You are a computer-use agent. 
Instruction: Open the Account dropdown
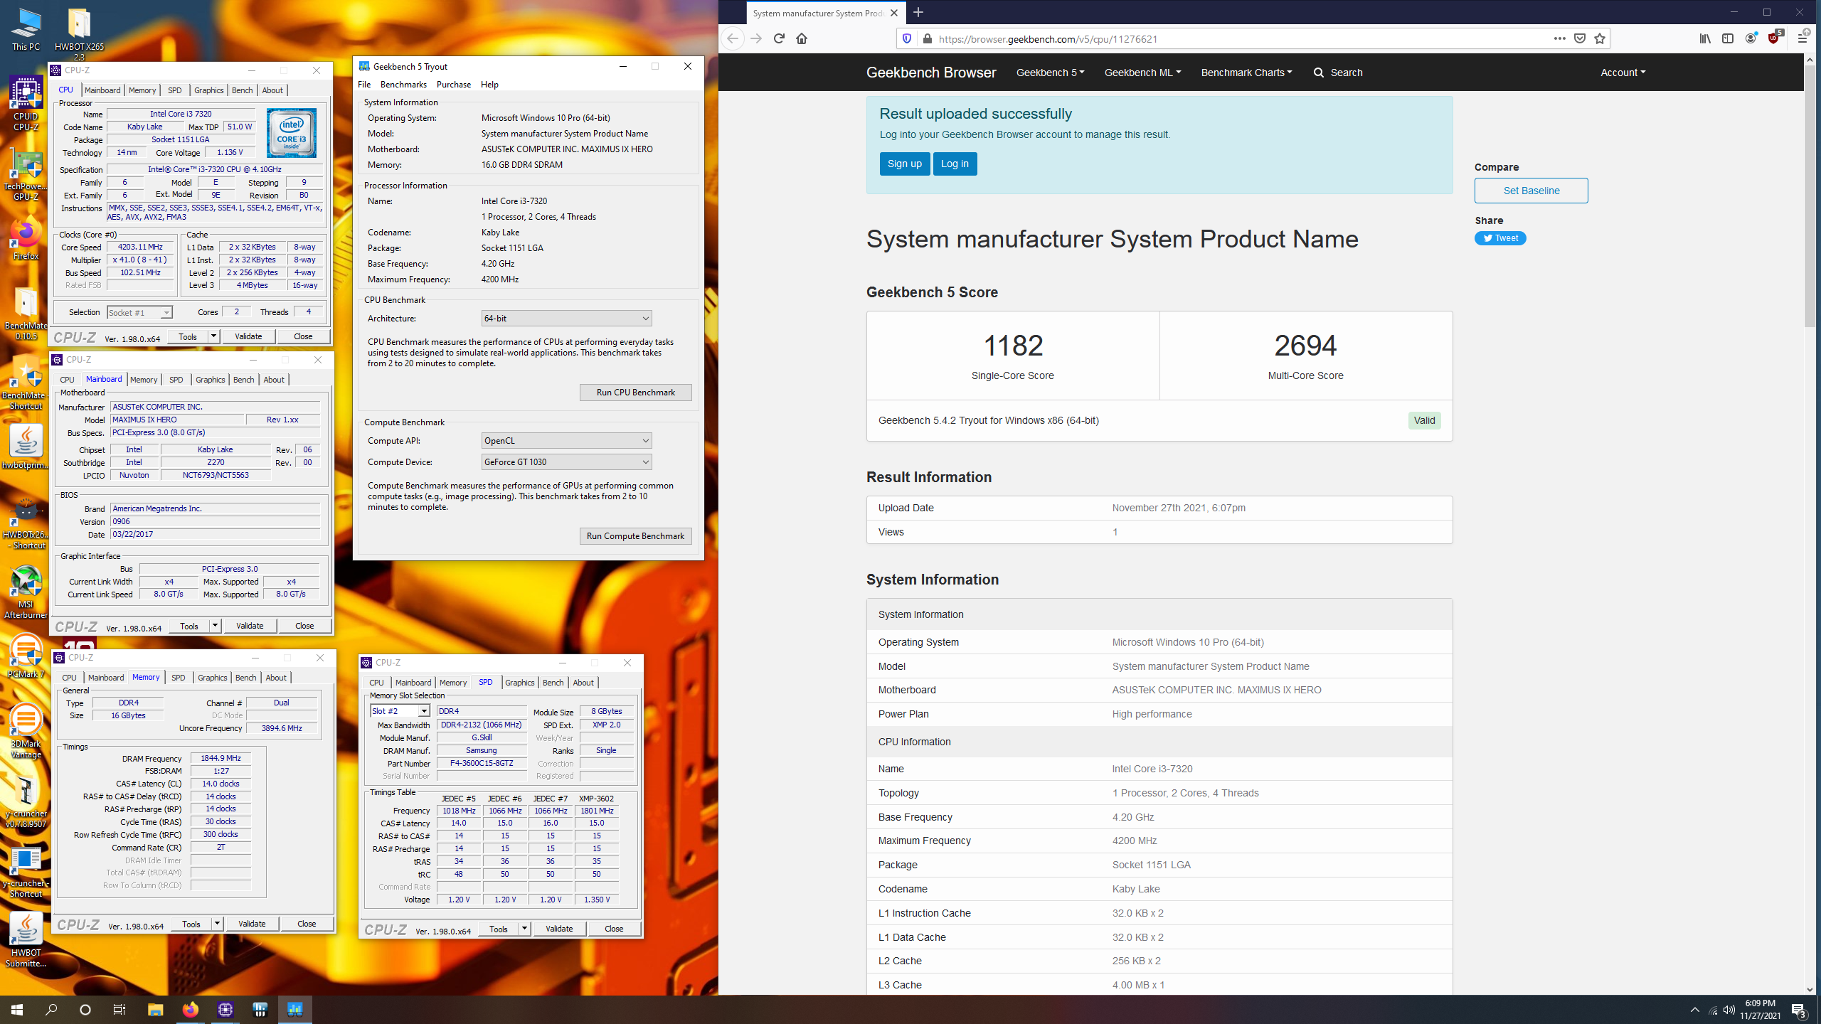coord(1623,73)
